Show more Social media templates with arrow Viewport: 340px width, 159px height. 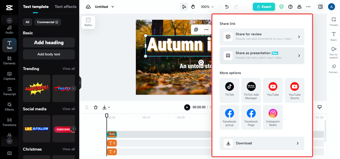pyautogui.click(x=73, y=129)
